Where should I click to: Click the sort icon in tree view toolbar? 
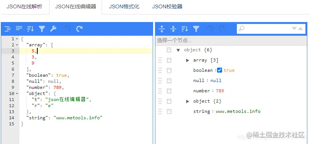pos(185,29)
